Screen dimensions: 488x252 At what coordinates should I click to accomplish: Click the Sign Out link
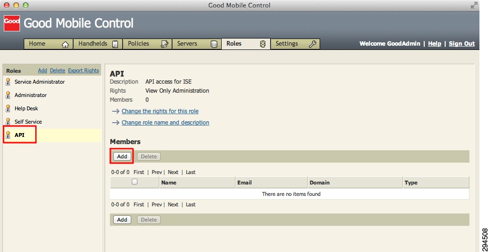[462, 44]
